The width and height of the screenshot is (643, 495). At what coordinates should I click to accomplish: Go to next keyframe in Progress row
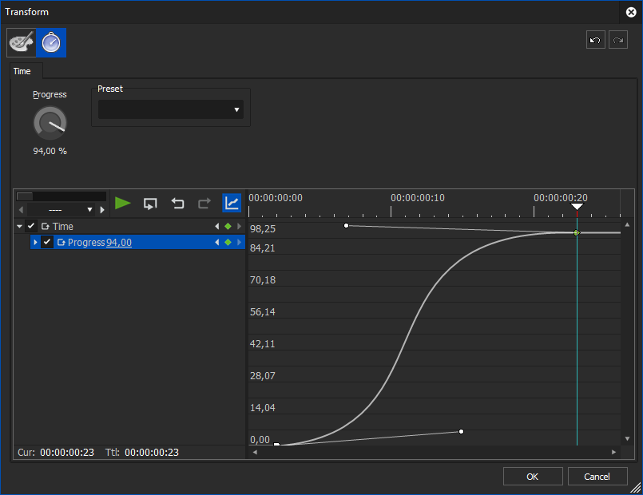(239, 242)
